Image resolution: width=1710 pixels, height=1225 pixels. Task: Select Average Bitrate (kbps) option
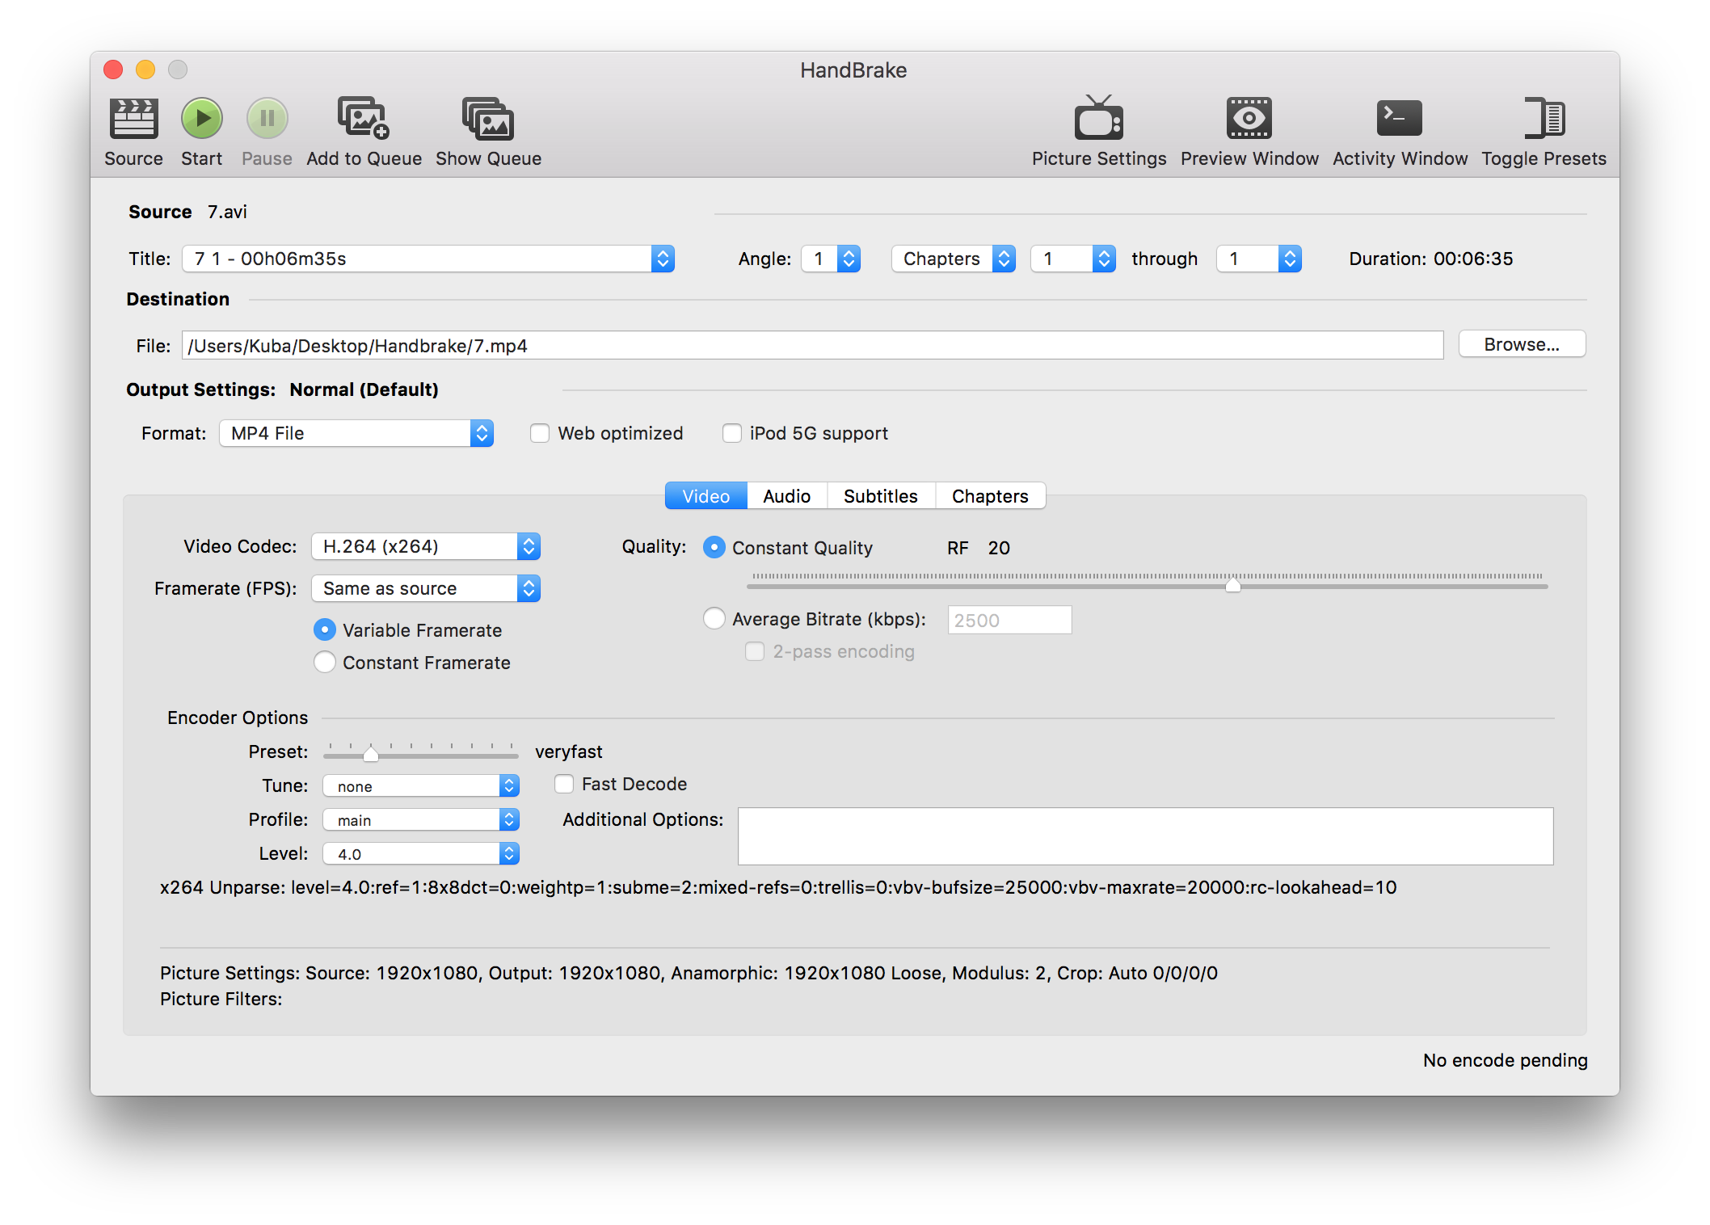714,619
